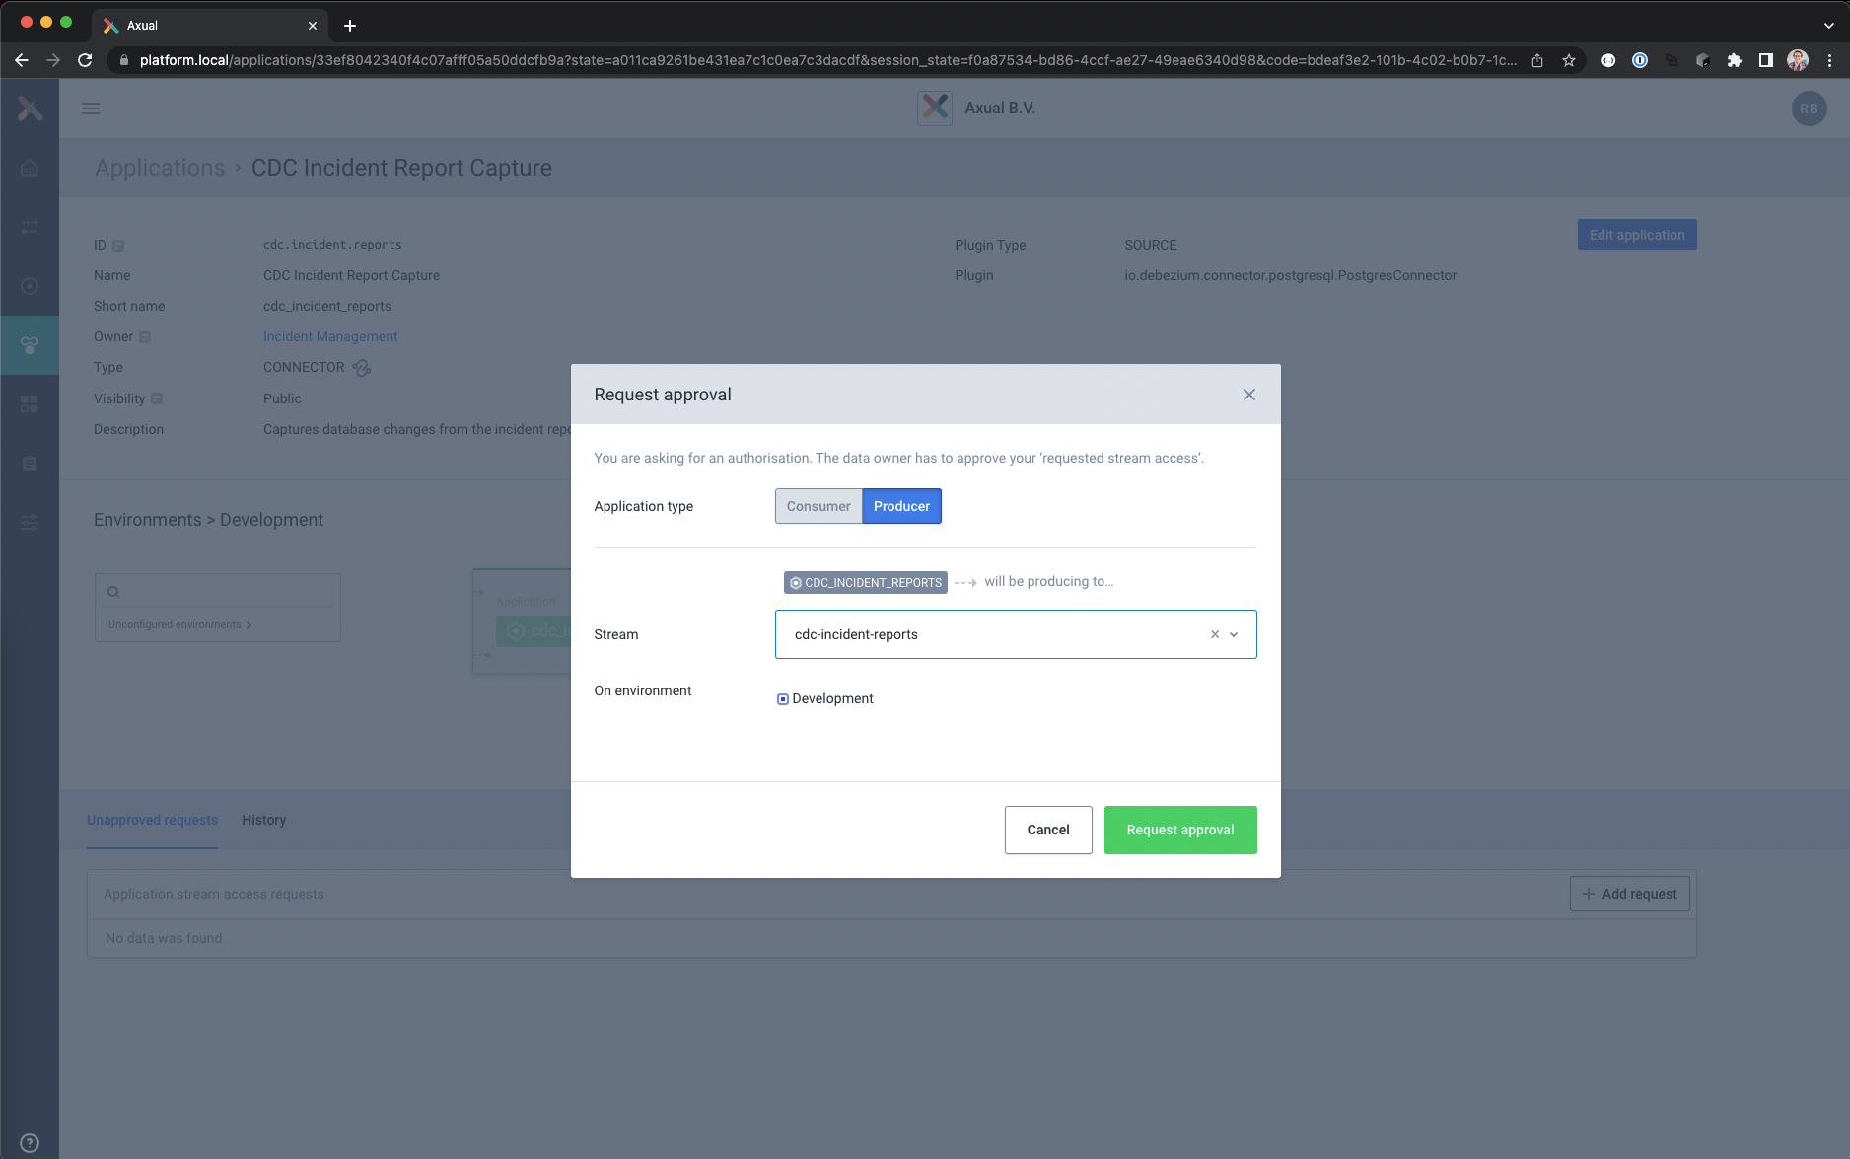Reload the browser page
Viewport: 1850px width, 1159px height.
pos(85,60)
